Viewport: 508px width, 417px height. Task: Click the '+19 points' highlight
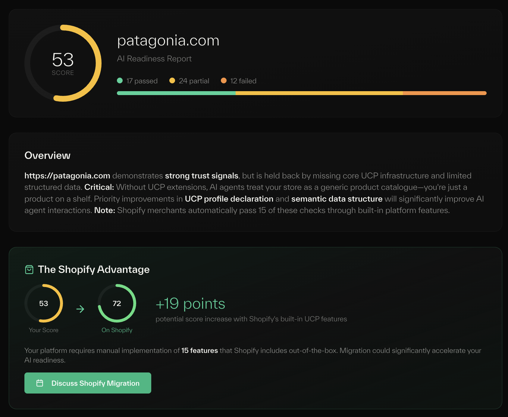tap(190, 304)
